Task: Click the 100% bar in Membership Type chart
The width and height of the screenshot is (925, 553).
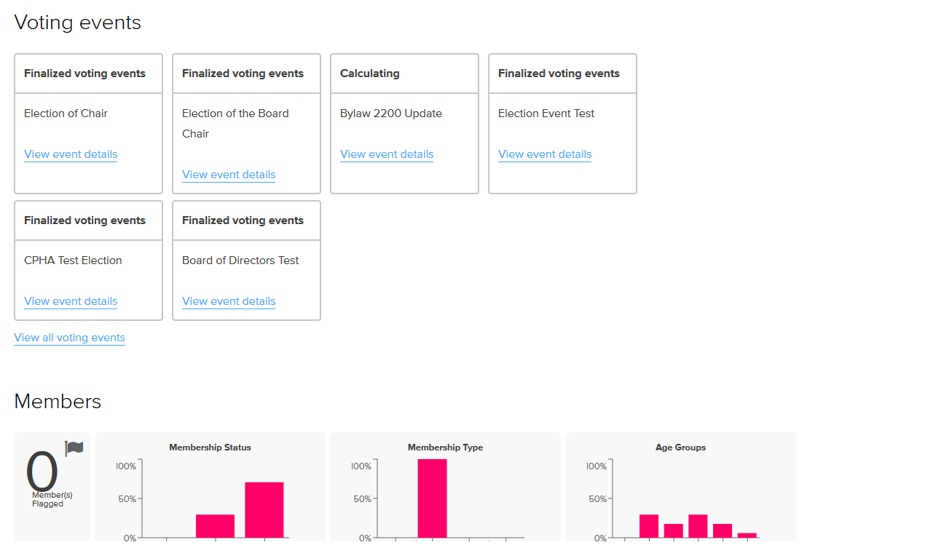Action: point(433,502)
